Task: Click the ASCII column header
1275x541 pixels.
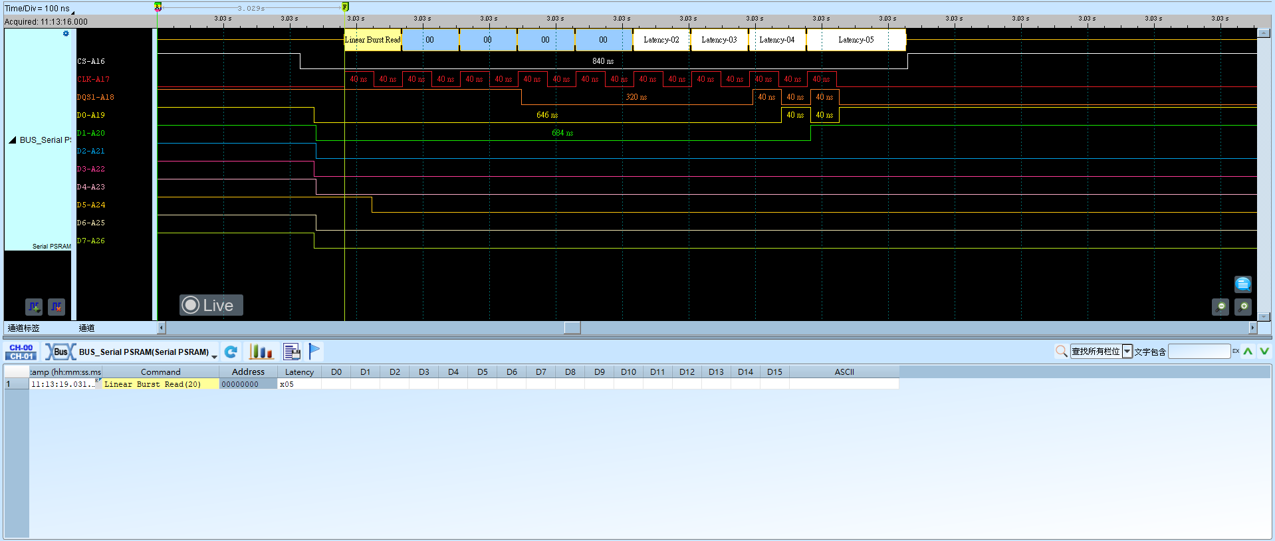Action: [x=844, y=372]
